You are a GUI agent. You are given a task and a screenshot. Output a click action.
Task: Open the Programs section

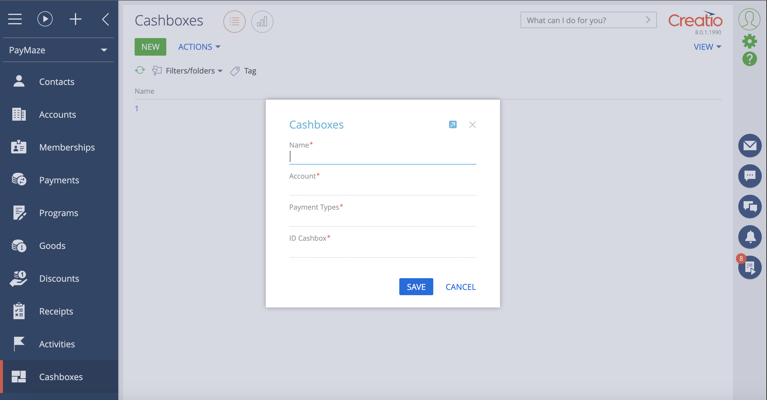[59, 213]
